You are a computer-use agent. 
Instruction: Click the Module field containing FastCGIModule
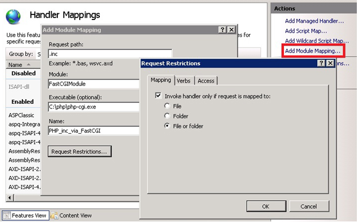click(x=94, y=84)
